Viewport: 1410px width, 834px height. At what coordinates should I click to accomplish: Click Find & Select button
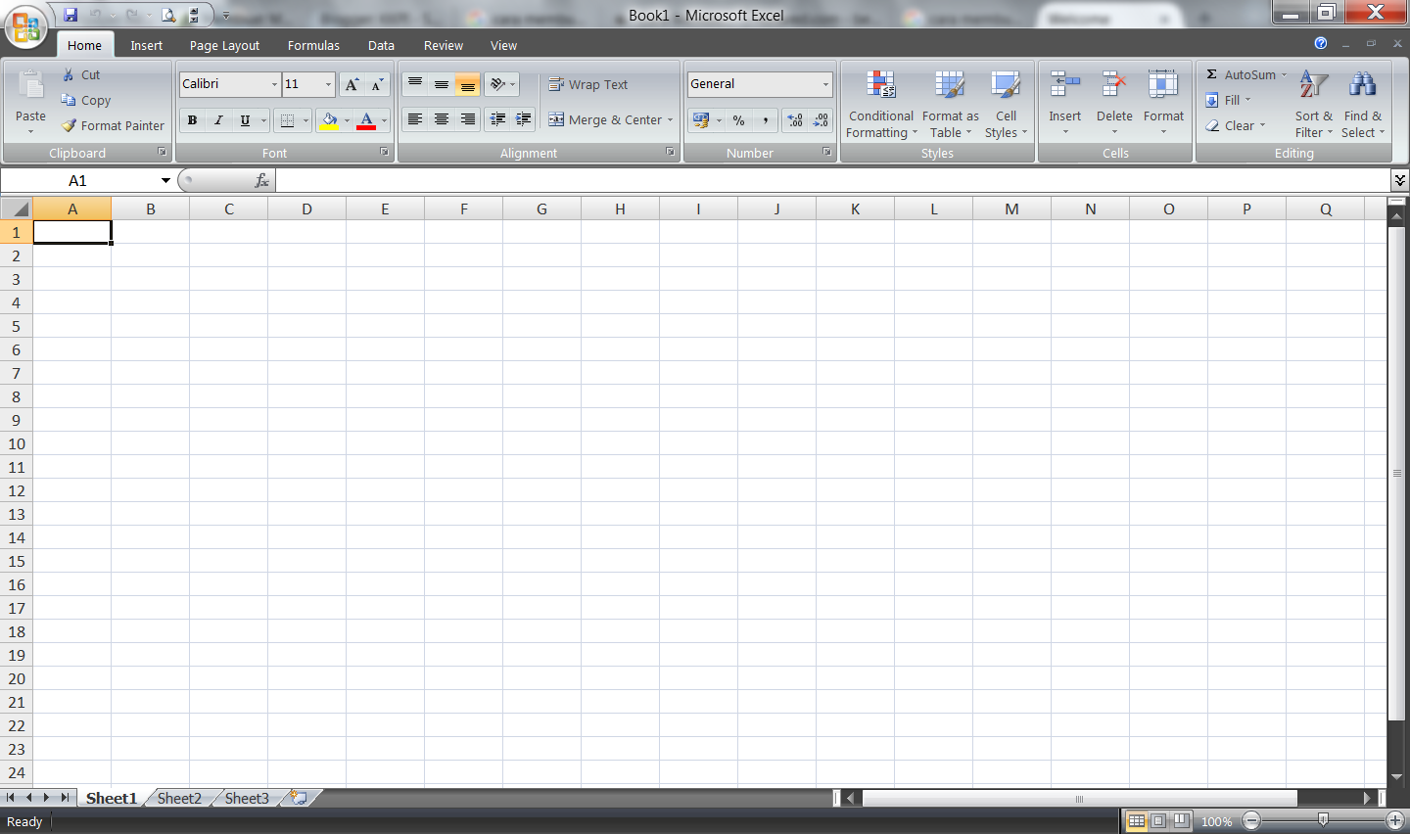click(x=1363, y=104)
